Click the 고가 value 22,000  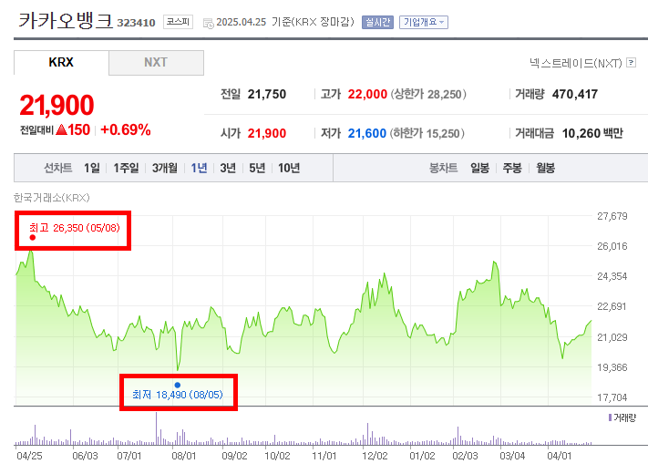click(x=367, y=94)
